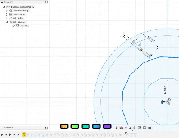179x138 pixels.
Task: Select the Zoom tool with arrows
Action: click(130, 128)
